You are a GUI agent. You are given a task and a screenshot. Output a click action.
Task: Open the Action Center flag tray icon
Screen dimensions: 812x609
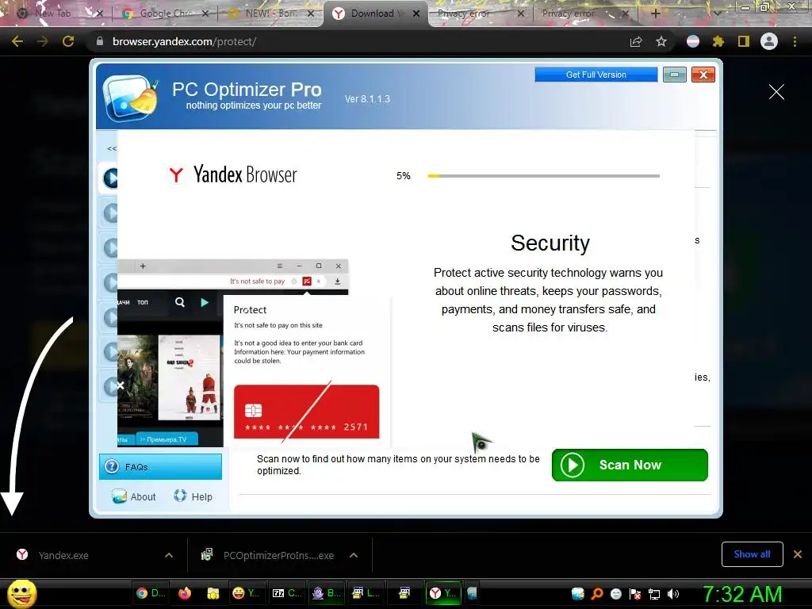pos(635,594)
